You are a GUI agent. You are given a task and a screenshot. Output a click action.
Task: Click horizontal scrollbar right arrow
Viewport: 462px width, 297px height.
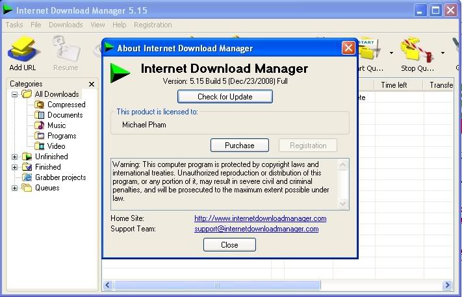(447, 285)
